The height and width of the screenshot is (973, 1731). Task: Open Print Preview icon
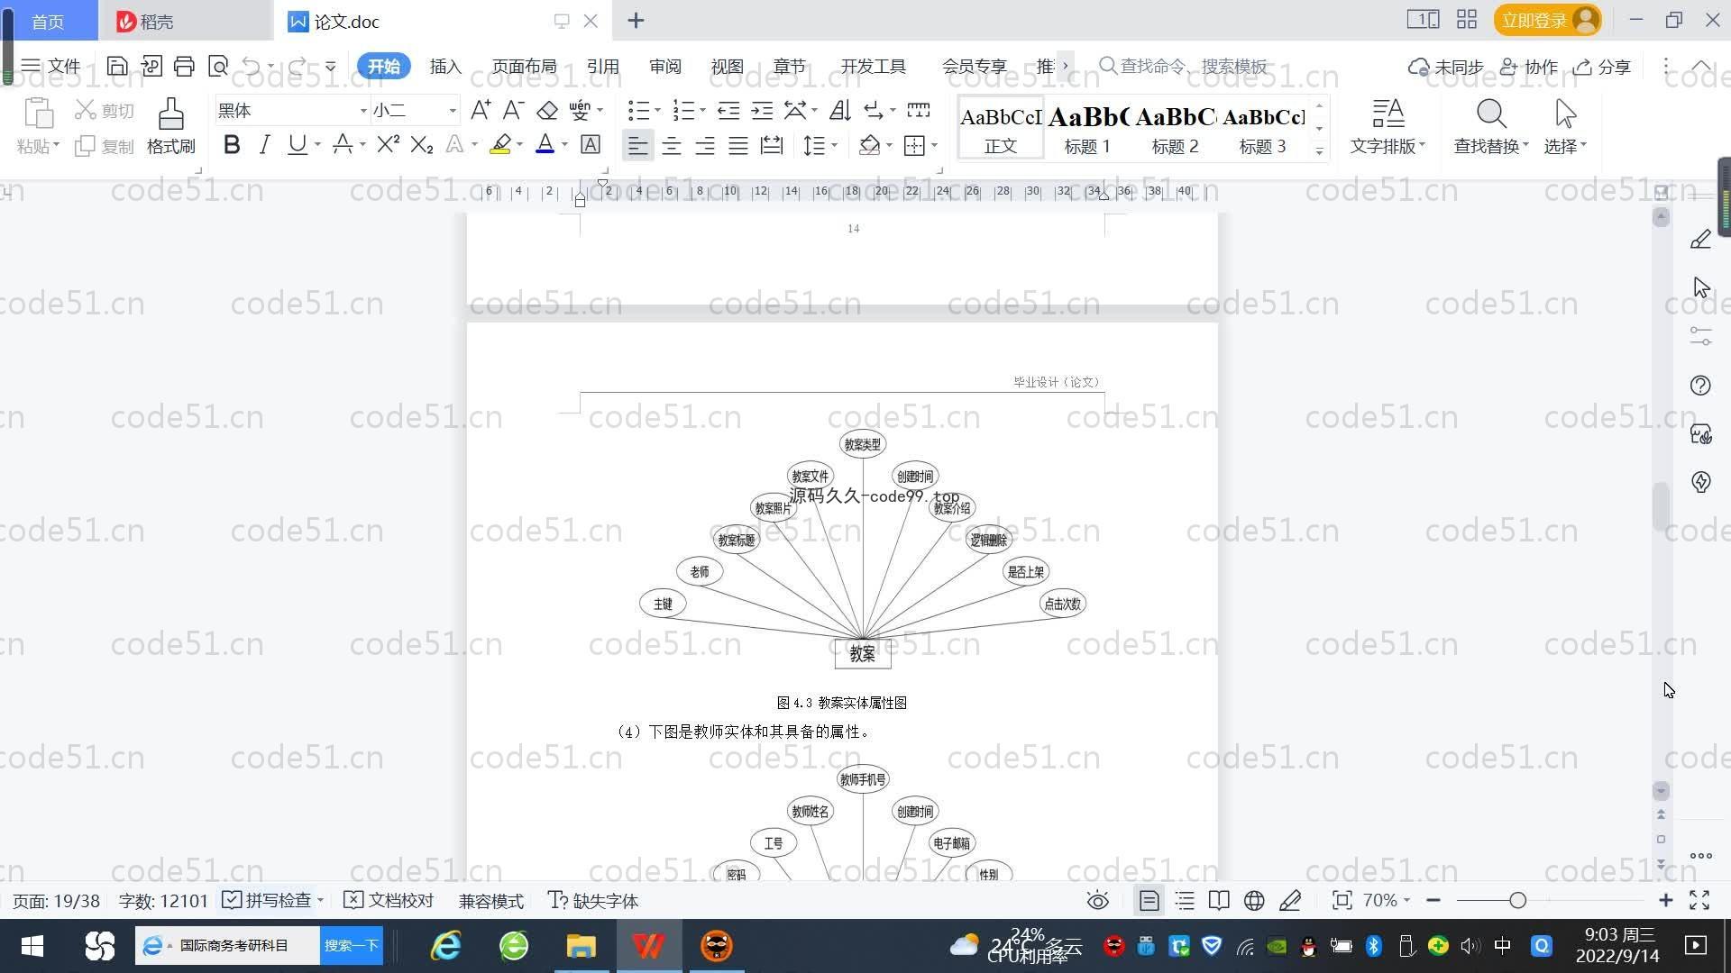click(x=217, y=66)
